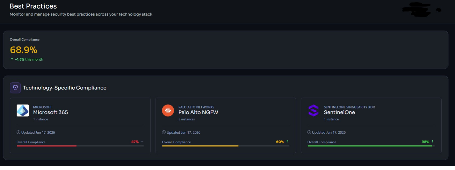Click the clock icon on SentinelOne card

[x=309, y=132]
